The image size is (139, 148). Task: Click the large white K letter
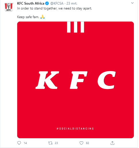(47, 80)
